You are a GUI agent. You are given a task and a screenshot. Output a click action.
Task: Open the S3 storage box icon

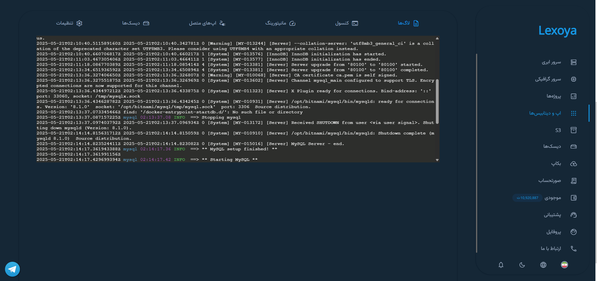[x=574, y=130]
